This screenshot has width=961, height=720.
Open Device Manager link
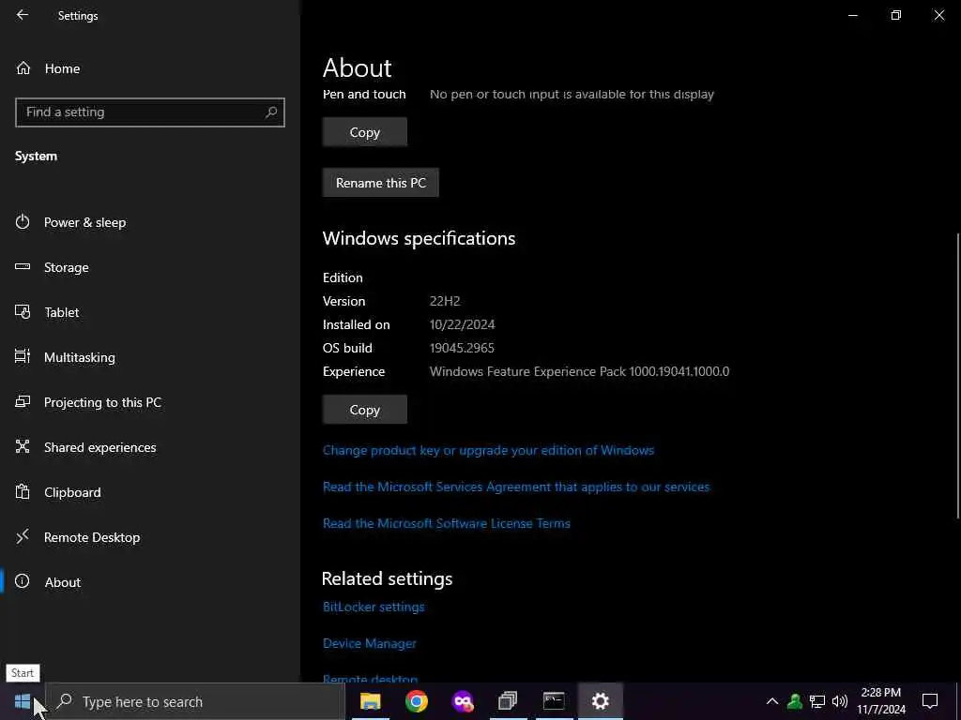tap(369, 643)
